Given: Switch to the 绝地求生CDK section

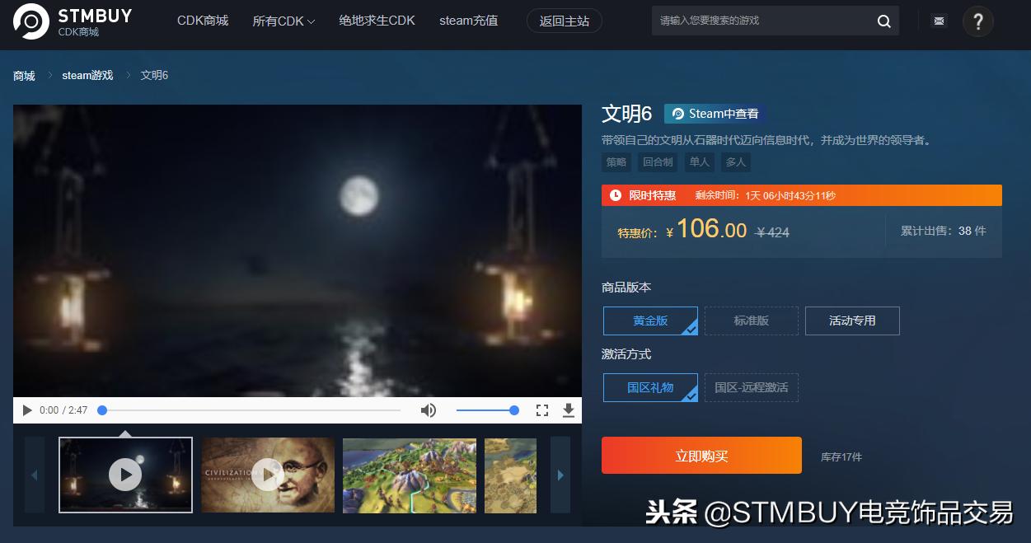Looking at the screenshot, I should pyautogui.click(x=377, y=21).
